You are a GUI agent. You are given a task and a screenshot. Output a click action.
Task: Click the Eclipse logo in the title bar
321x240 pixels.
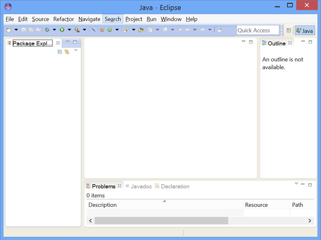tap(8, 7)
